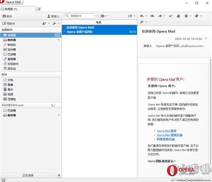
Task: Click the magnifier search icon
Action: pyautogui.click(x=67, y=16)
